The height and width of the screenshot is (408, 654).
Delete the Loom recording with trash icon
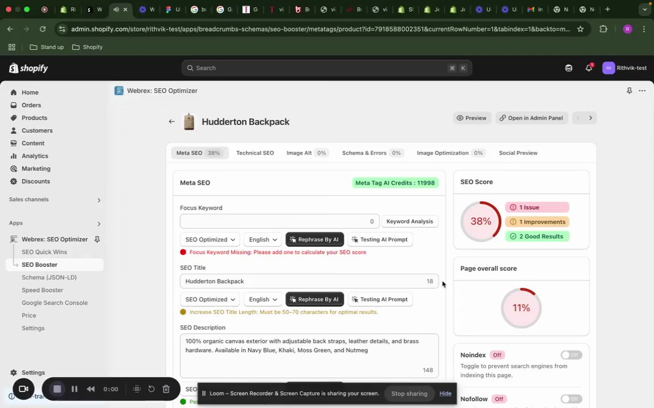click(166, 389)
